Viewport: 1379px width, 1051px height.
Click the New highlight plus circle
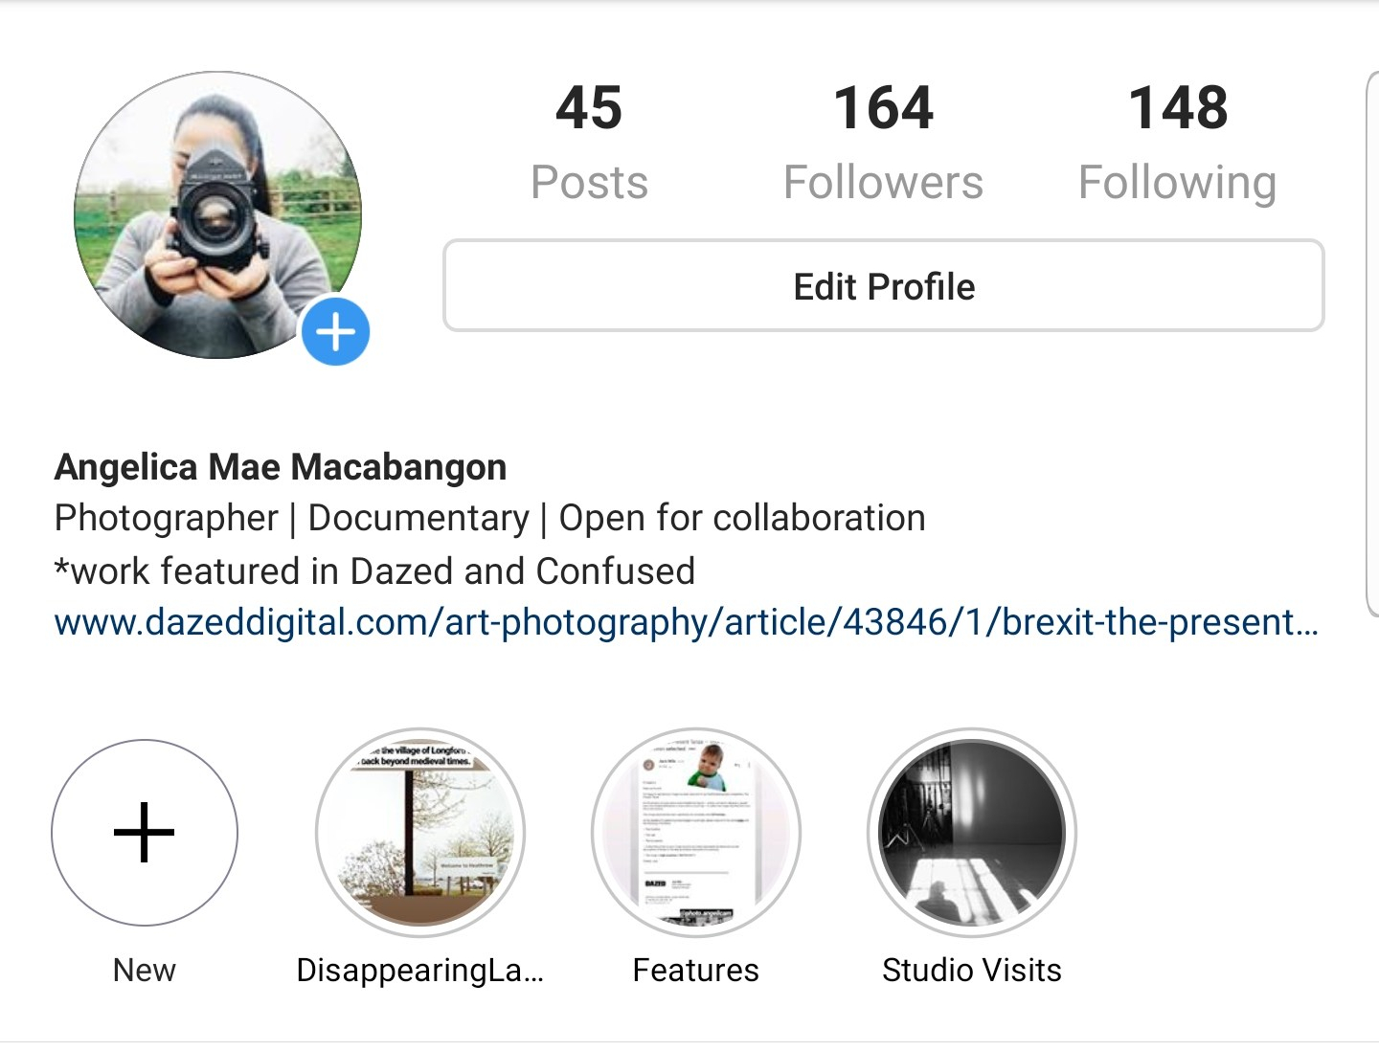click(145, 832)
